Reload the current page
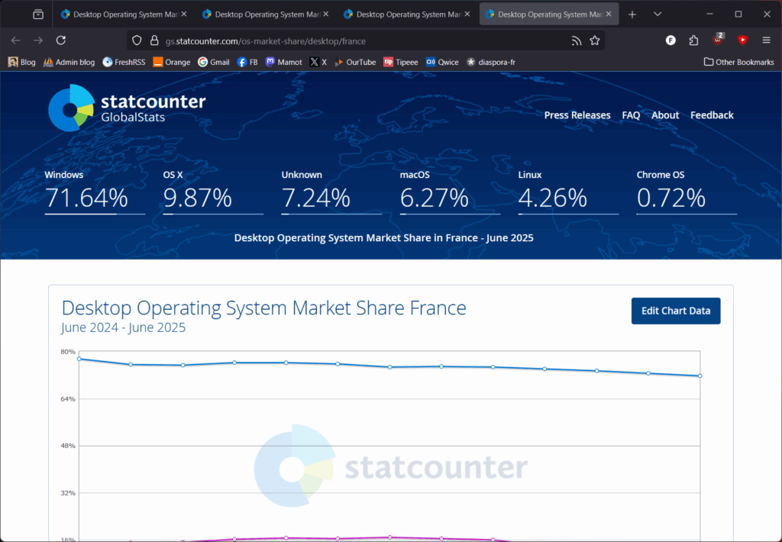The width and height of the screenshot is (782, 542). 61,40
